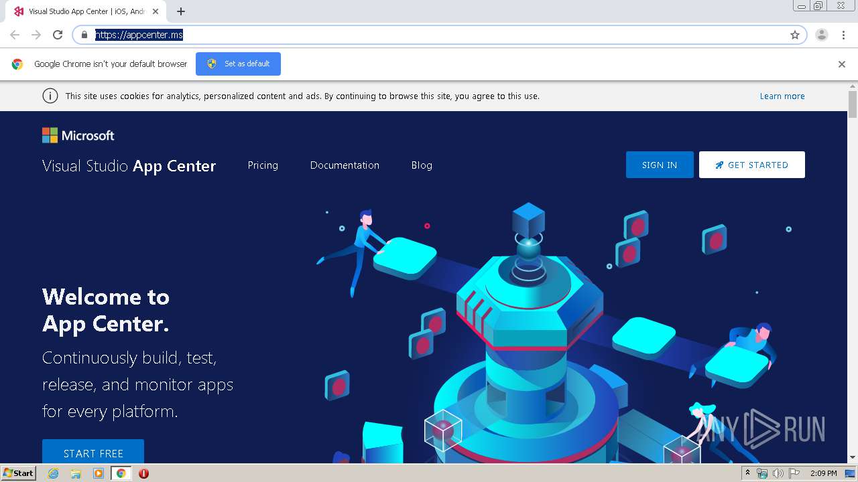Screen dimensions: 858x482
Task: Click the browser back arrow
Action: [15, 35]
